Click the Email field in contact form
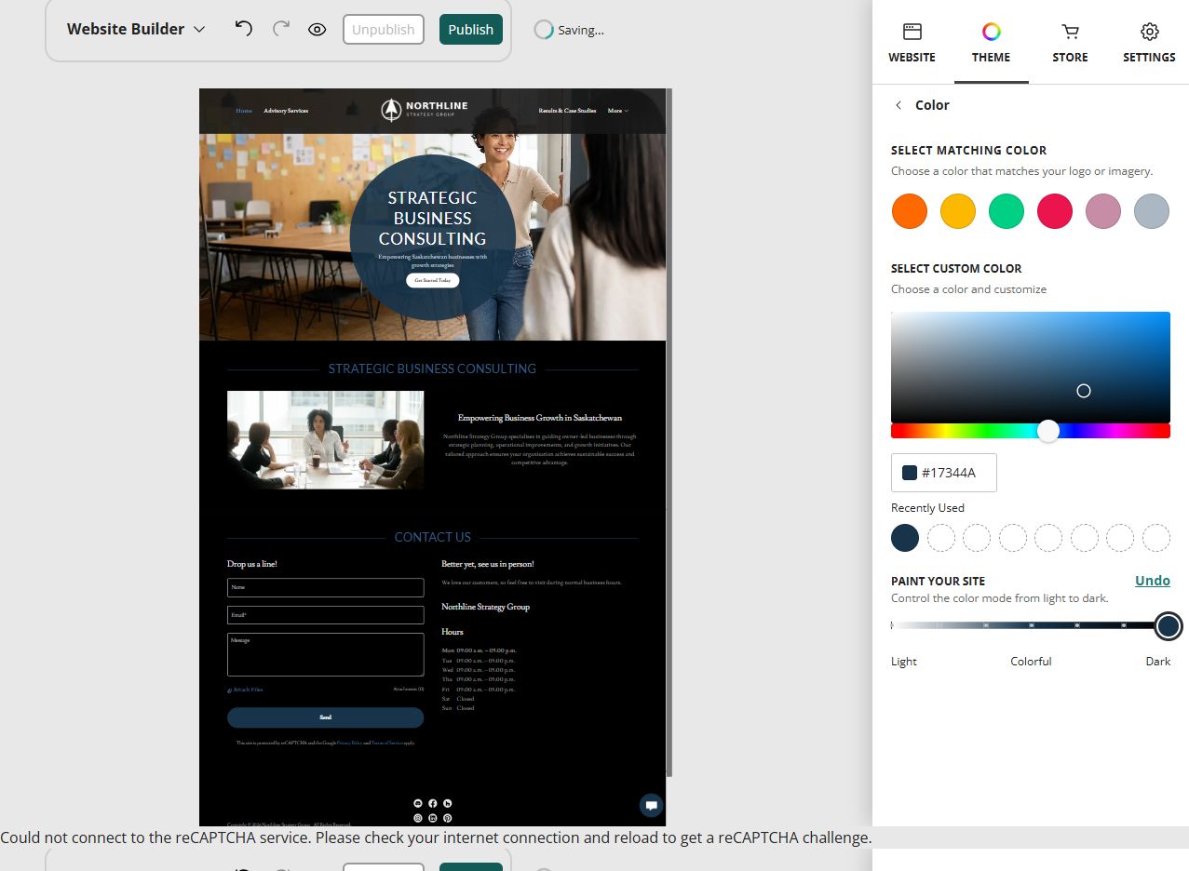The image size is (1189, 871). point(325,615)
